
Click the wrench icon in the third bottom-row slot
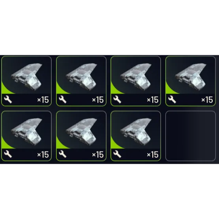117,154
